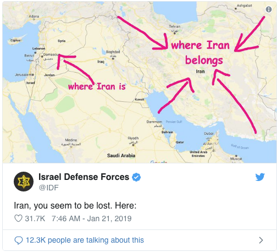Click the 31.7K likes count
Viewport: 277px width, 252px height.
[x=35, y=218]
